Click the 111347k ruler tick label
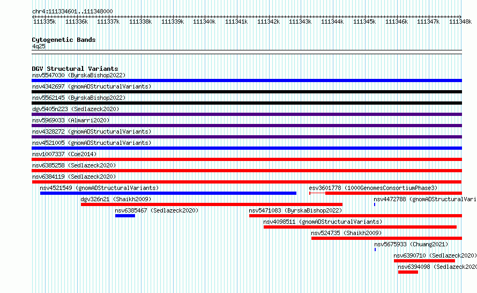This screenshot has width=477, height=293. pyautogui.click(x=428, y=21)
